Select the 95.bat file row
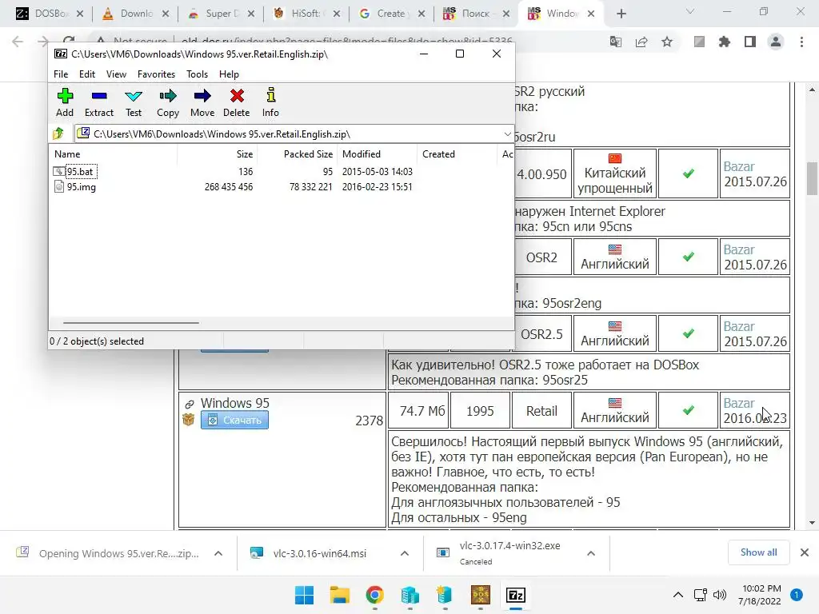This screenshot has width=819, height=614. 233,171
